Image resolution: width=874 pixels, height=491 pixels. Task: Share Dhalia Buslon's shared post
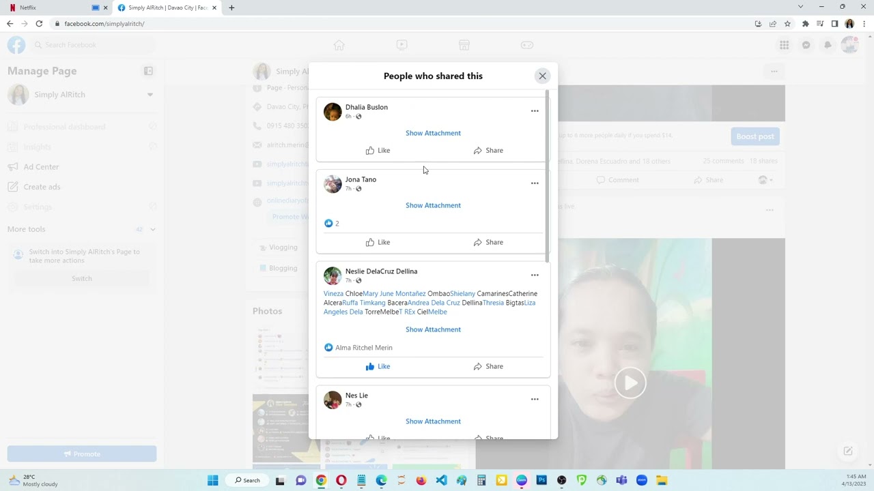(488, 150)
